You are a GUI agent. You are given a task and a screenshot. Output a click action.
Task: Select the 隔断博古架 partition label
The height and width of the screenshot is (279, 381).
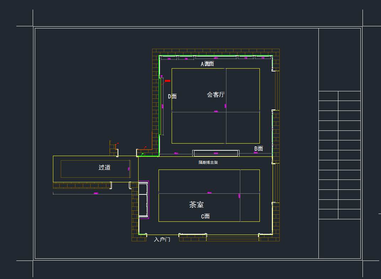[208, 162]
